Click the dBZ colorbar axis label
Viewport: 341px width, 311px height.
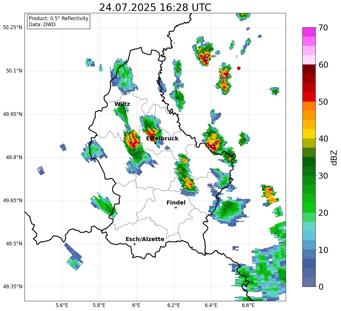click(334, 157)
